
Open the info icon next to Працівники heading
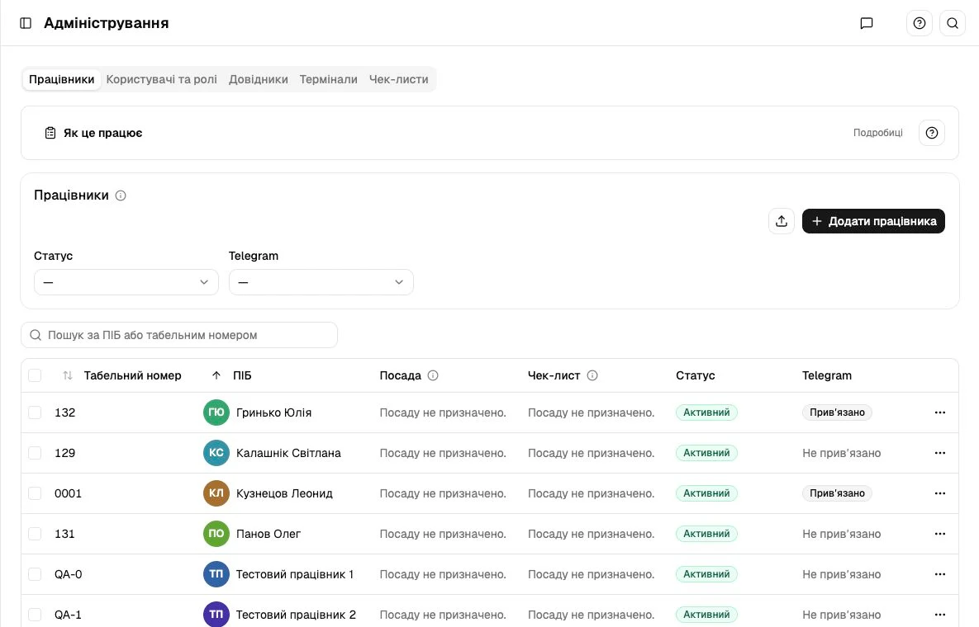pyautogui.click(x=121, y=196)
